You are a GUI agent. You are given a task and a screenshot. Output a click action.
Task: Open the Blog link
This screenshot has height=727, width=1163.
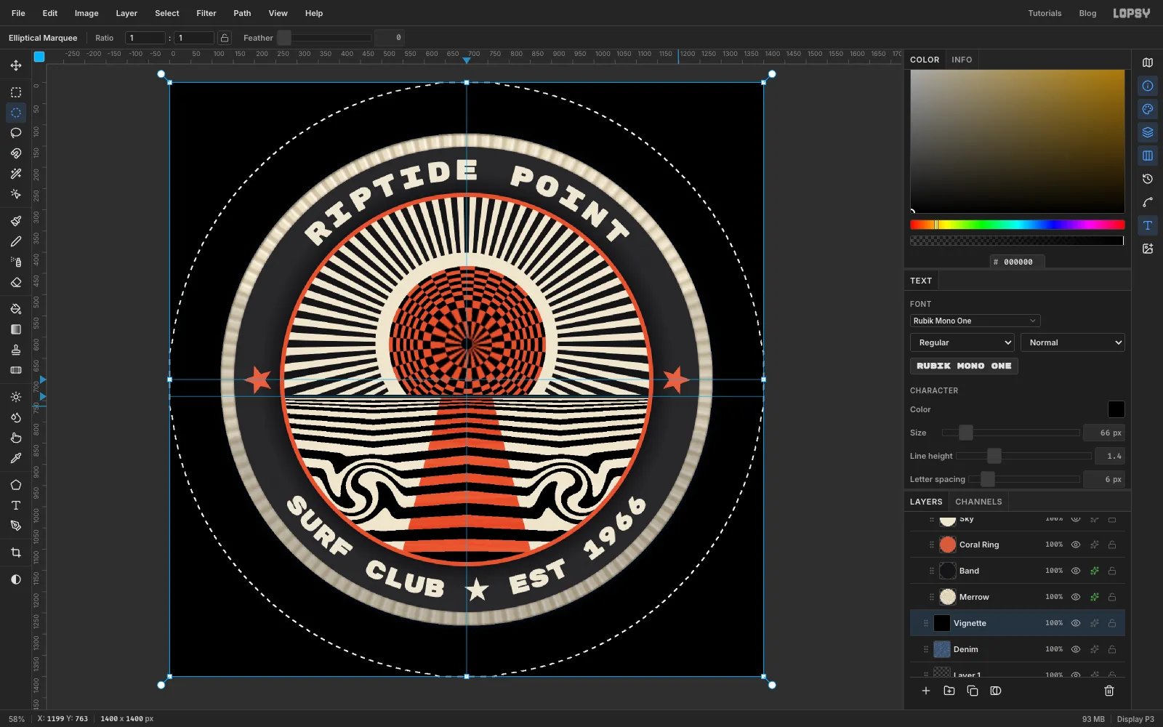(x=1087, y=13)
